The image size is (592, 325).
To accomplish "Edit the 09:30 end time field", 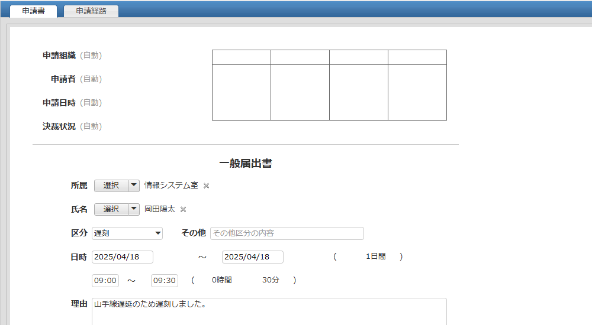I will pyautogui.click(x=164, y=281).
